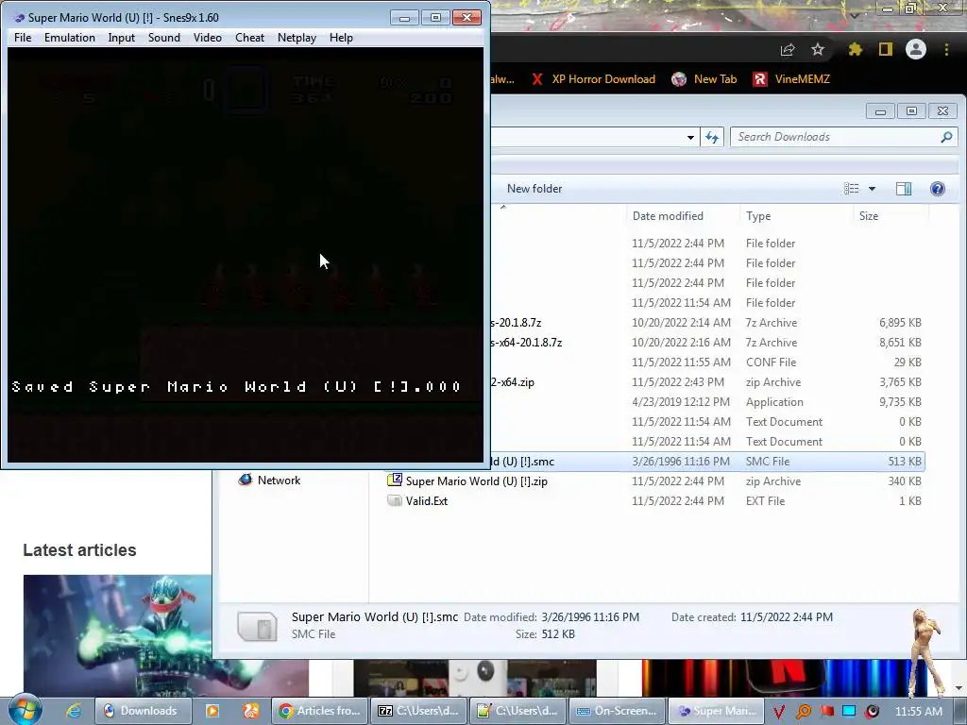This screenshot has width=967, height=725.
Task: Click the network monitor tray icon
Action: click(x=849, y=712)
